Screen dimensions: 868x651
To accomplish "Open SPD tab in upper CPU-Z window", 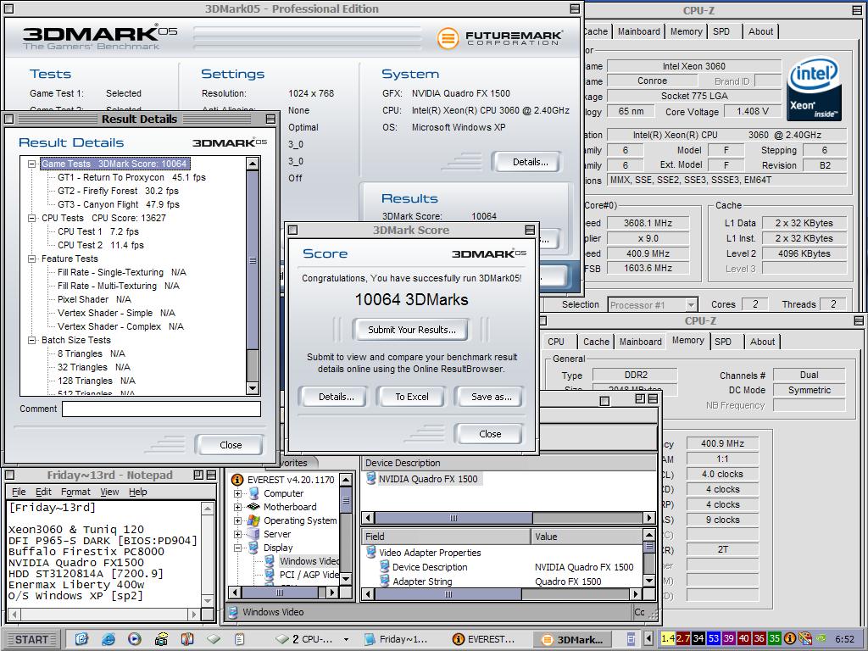I will [721, 31].
